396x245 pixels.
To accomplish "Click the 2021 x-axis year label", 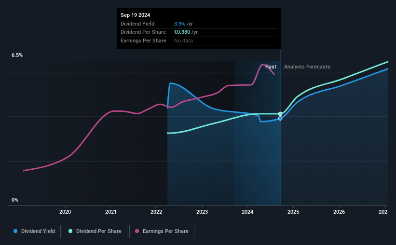I will 111,212.
